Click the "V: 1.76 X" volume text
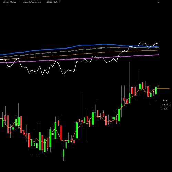172x172 pixels. tap(166, 105)
